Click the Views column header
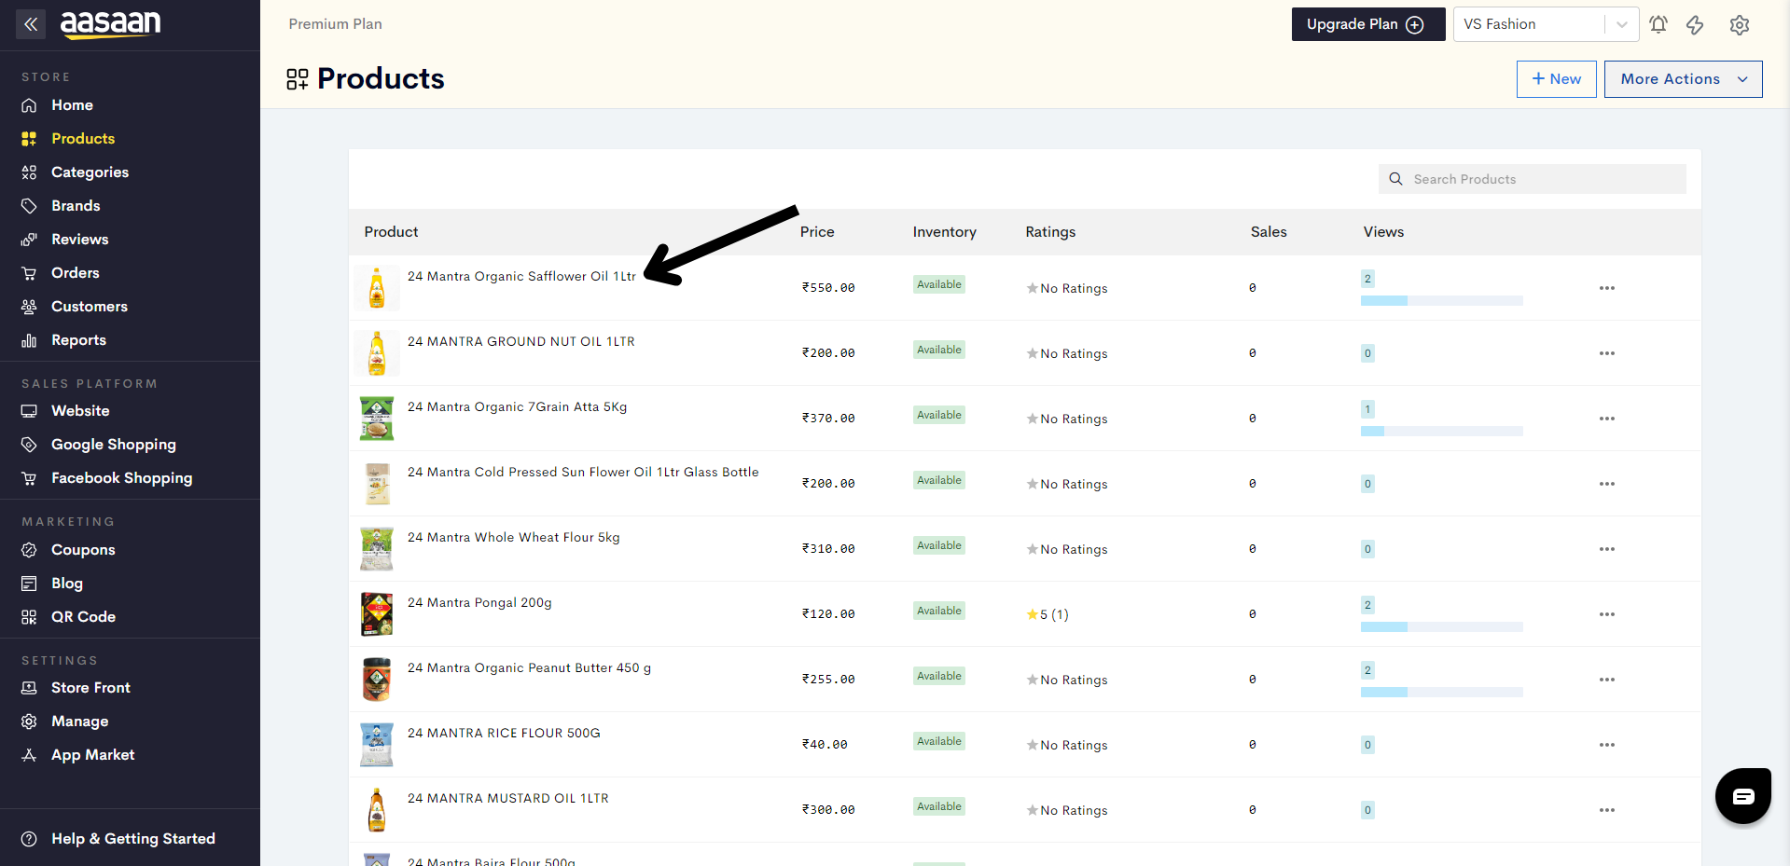Viewport: 1790px width, 866px height. [x=1383, y=231]
